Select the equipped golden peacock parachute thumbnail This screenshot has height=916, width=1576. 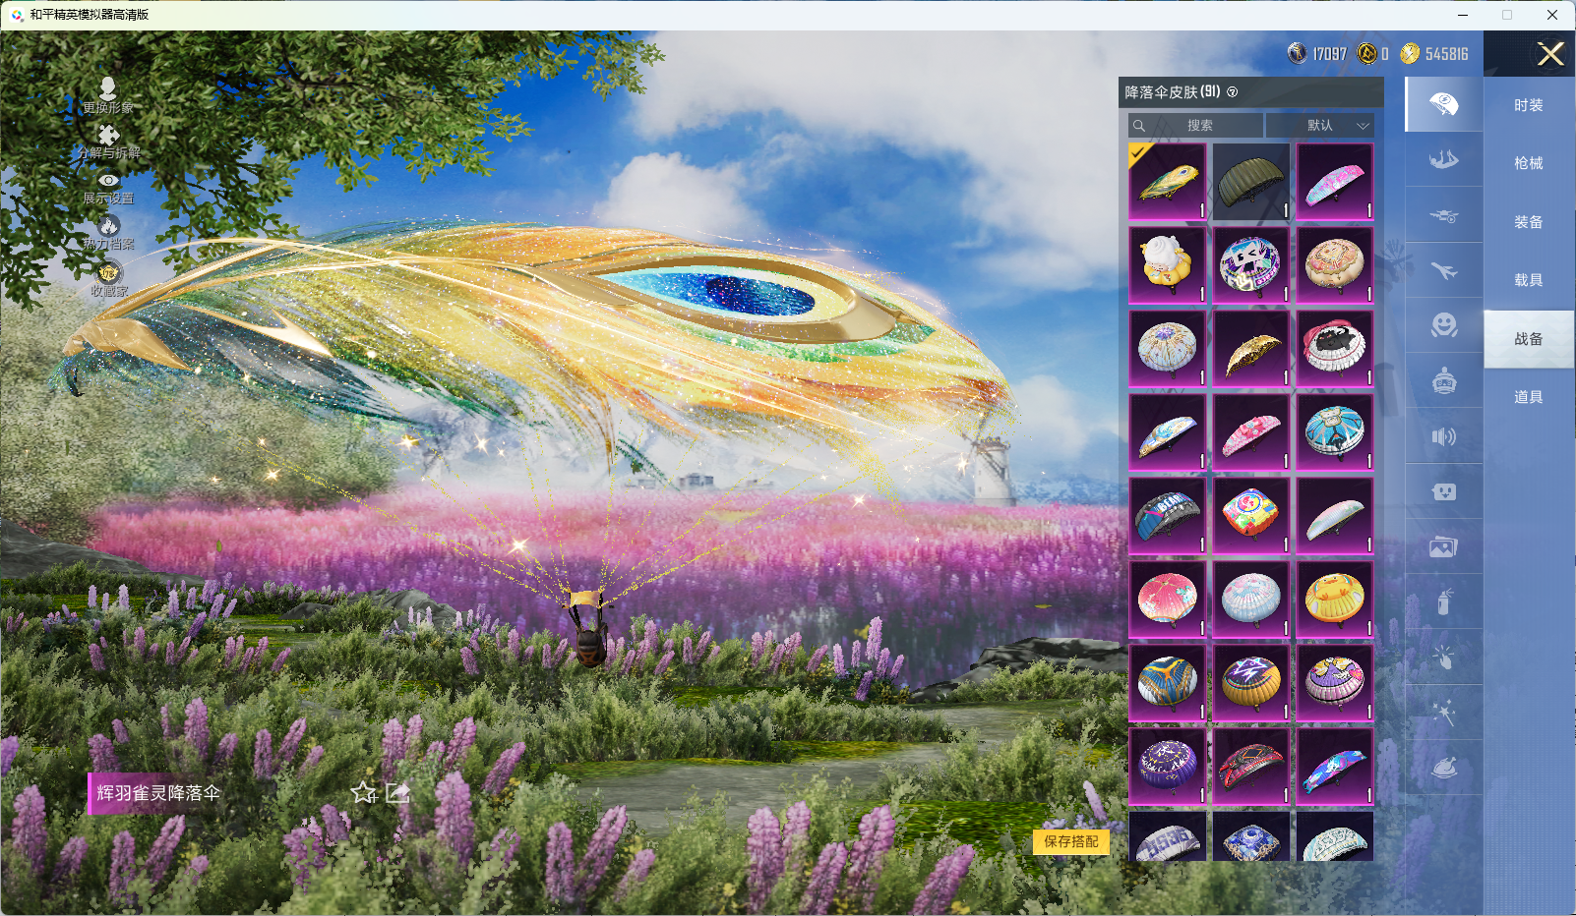tap(1167, 182)
